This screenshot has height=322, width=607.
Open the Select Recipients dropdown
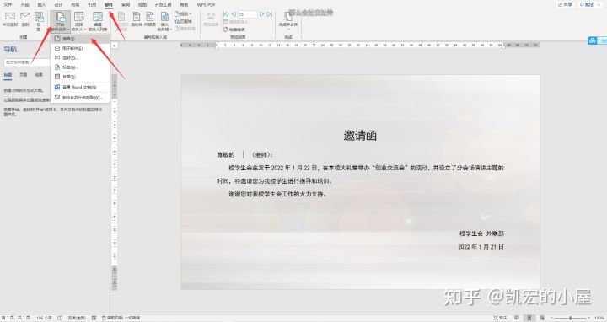[78, 21]
